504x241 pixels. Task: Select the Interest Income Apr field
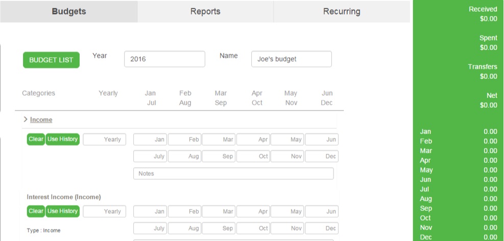tap(253, 211)
